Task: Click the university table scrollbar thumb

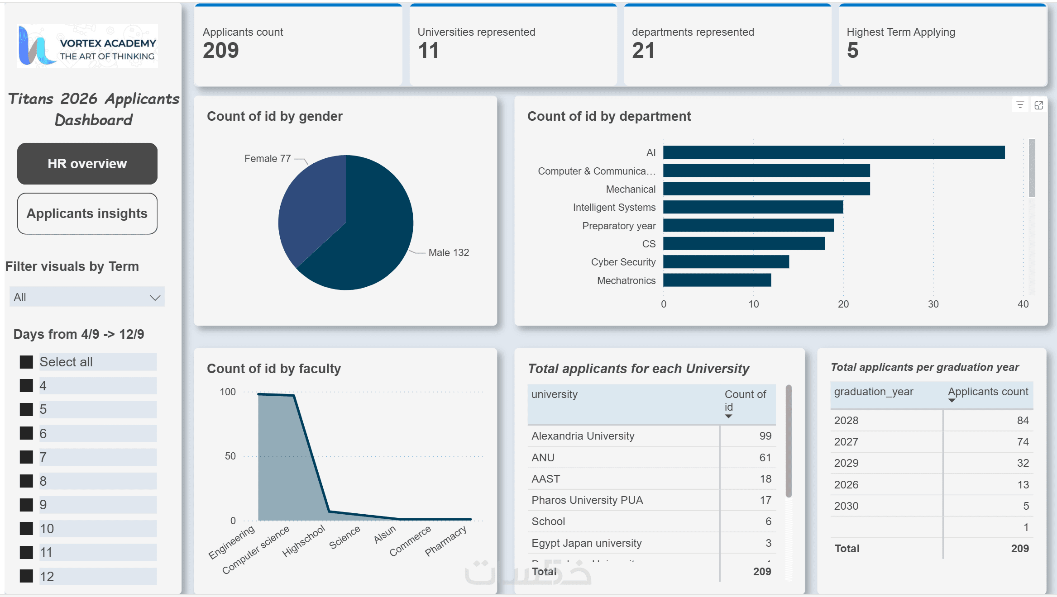Action: [789, 441]
